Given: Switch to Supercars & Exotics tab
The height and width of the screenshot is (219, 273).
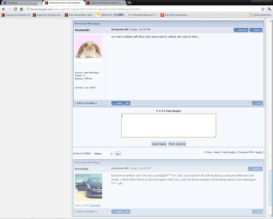Looking at the screenshot, I should click(105, 3).
